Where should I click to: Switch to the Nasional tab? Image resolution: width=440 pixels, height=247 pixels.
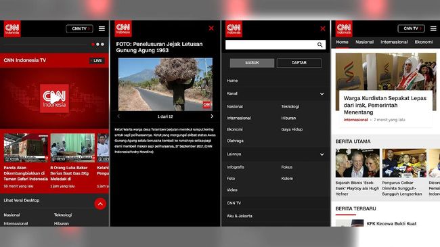click(x=364, y=42)
